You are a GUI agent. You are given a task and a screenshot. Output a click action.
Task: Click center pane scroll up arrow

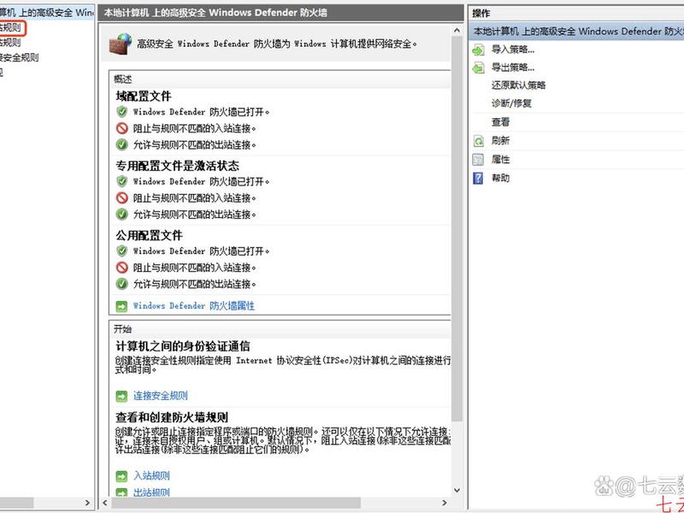(457, 31)
